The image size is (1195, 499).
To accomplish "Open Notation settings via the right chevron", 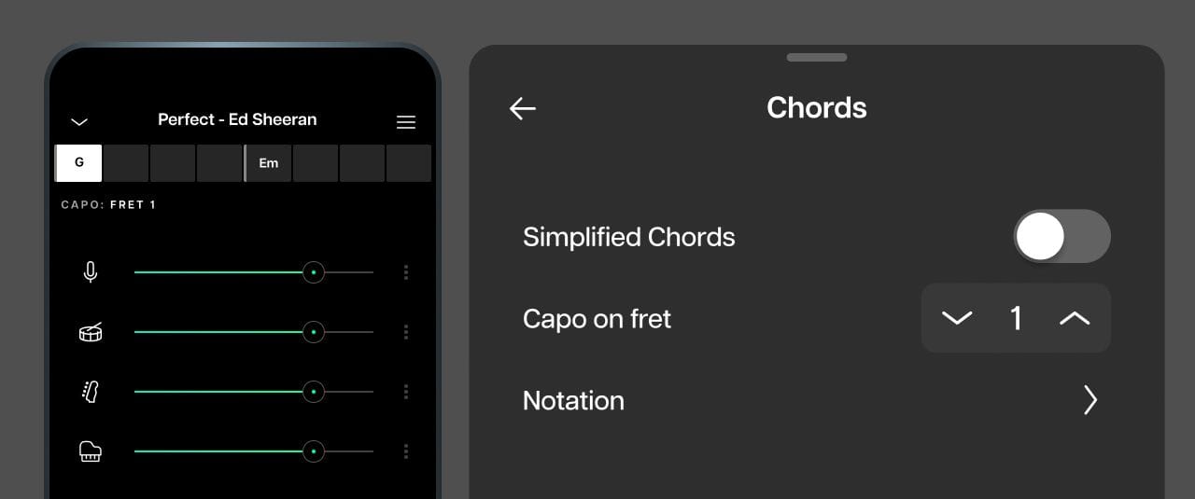I will point(1090,400).
